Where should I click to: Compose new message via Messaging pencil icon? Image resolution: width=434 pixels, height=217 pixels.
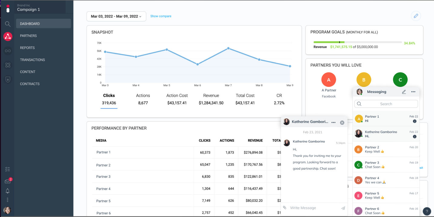[404, 92]
